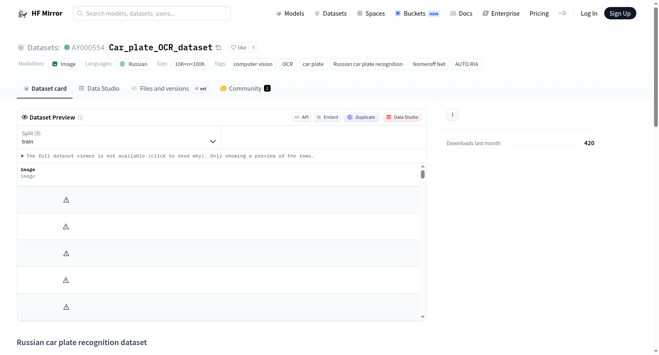Click the AY000554 owner link
Screen dimensions: 659x355
point(88,48)
